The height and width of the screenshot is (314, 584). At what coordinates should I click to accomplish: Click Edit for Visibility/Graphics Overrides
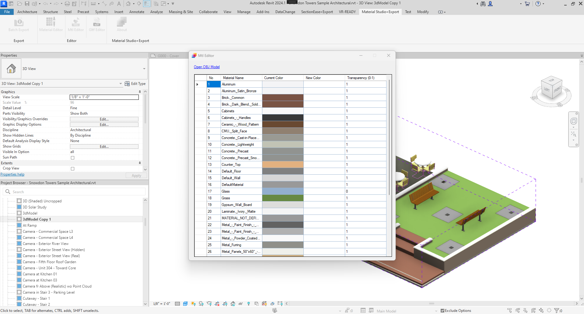coord(104,119)
